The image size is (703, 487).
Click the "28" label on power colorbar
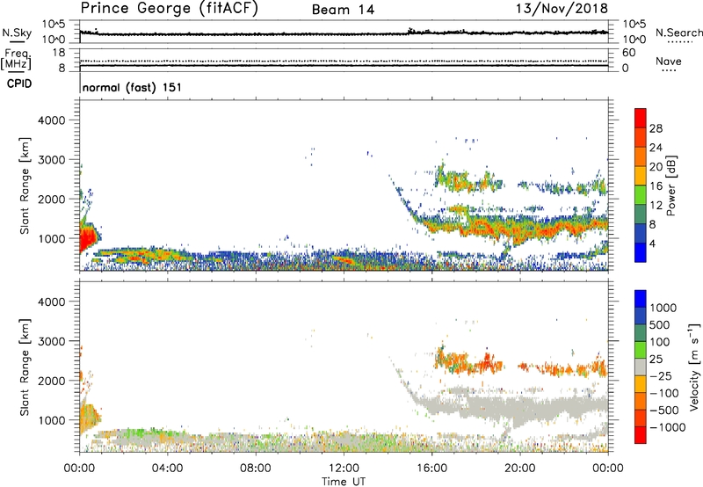coord(656,128)
